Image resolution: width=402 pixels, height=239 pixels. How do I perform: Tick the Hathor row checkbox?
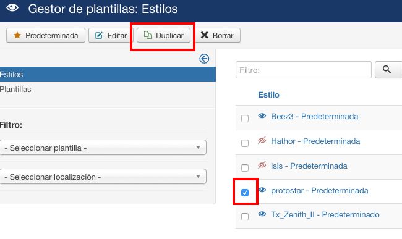click(245, 143)
